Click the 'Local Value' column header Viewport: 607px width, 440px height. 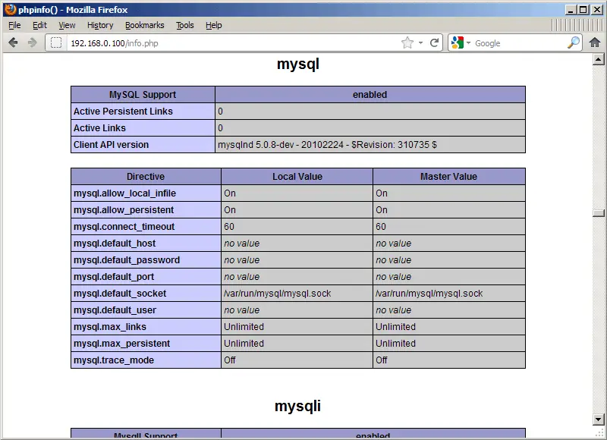point(297,177)
